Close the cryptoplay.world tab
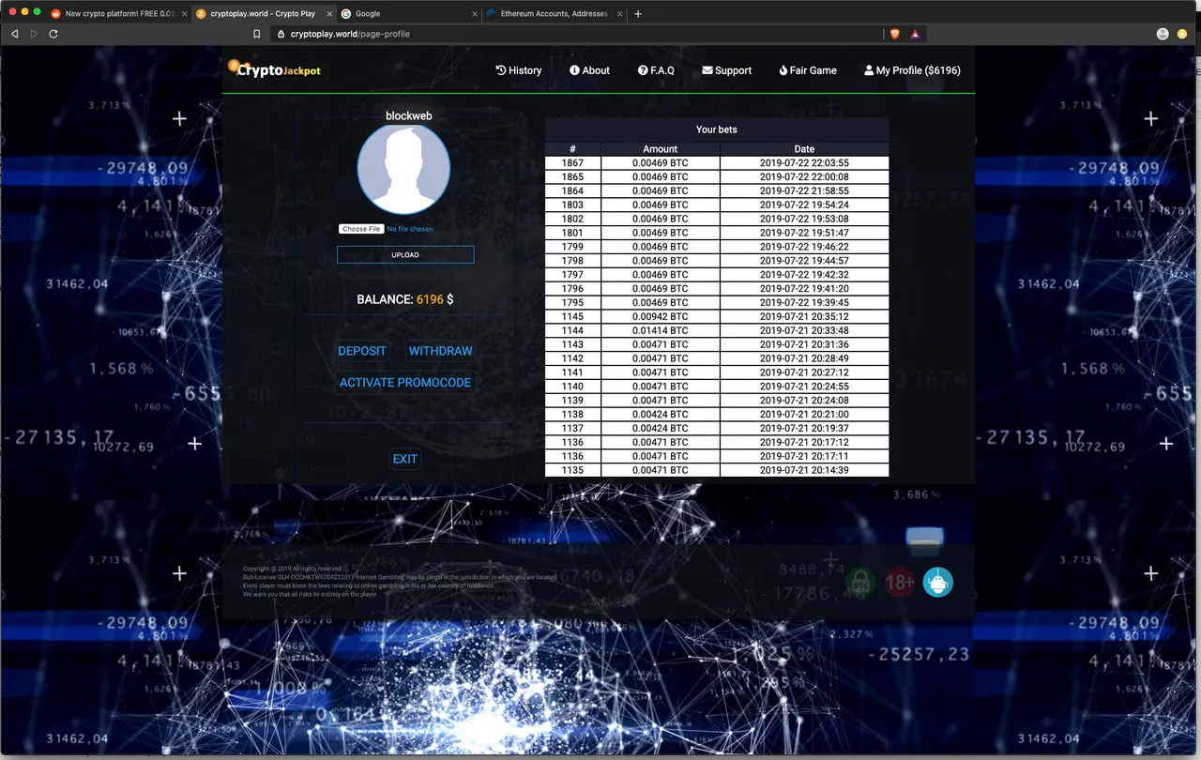The image size is (1201, 760). click(329, 14)
